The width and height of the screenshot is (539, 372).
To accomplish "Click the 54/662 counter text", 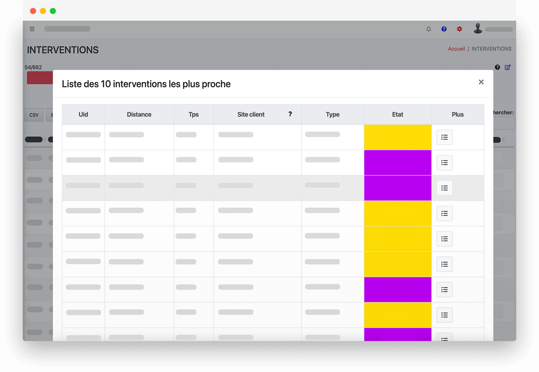I will coord(33,67).
